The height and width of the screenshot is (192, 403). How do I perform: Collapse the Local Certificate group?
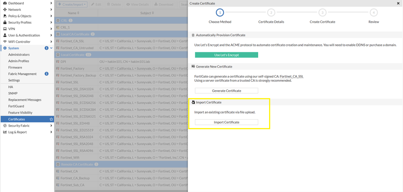[58, 55]
